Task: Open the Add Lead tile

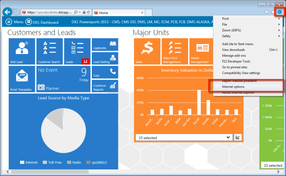Action: tap(22, 51)
